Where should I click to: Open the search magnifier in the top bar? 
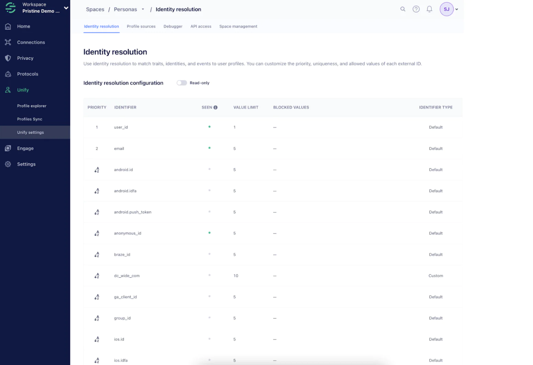pos(402,9)
